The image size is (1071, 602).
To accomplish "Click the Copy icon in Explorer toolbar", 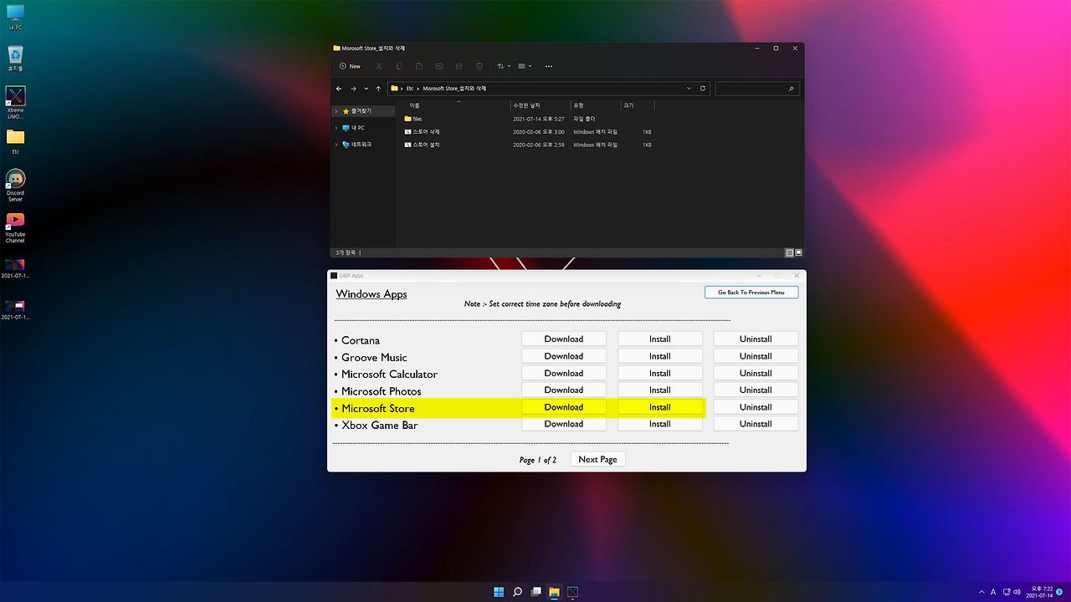I will click(399, 66).
